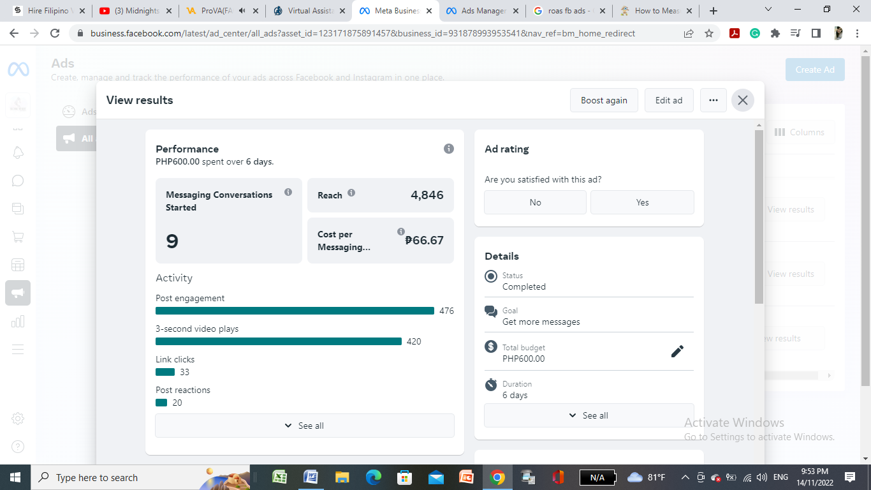Click the Performance info icon
Screen dimensions: 871x490
tap(449, 149)
